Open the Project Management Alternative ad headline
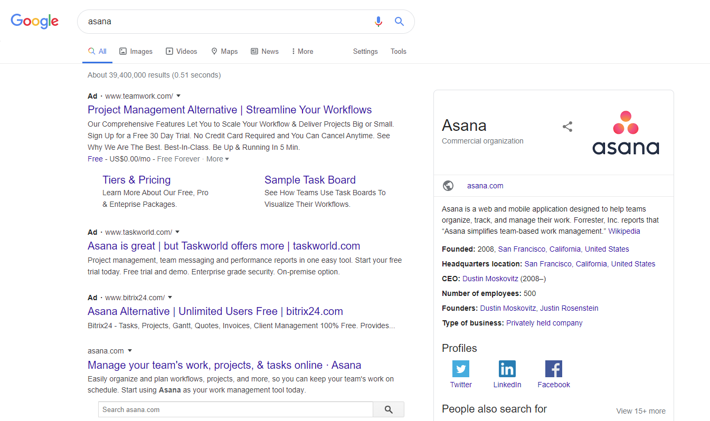Image resolution: width=710 pixels, height=421 pixels. point(230,110)
